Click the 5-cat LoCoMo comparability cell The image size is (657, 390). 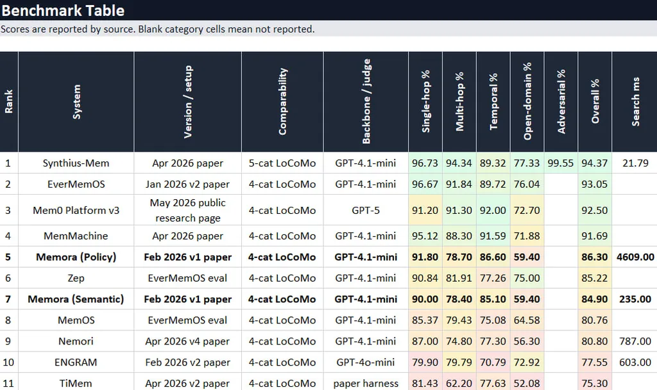282,163
